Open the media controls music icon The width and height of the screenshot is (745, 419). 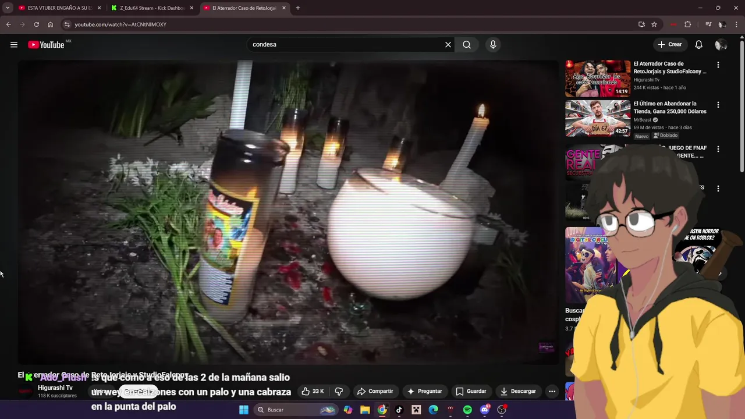coord(708,24)
